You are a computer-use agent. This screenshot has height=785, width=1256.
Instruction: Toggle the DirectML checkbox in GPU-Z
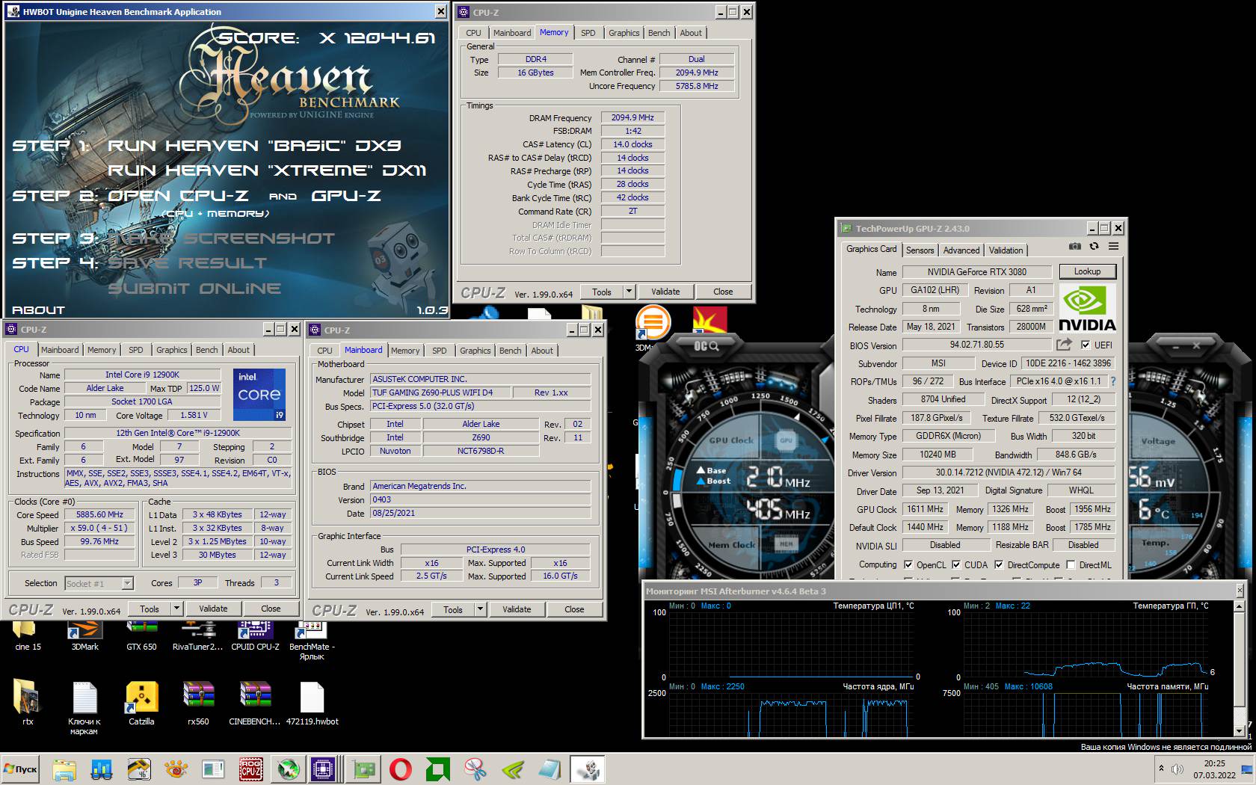(x=1071, y=564)
